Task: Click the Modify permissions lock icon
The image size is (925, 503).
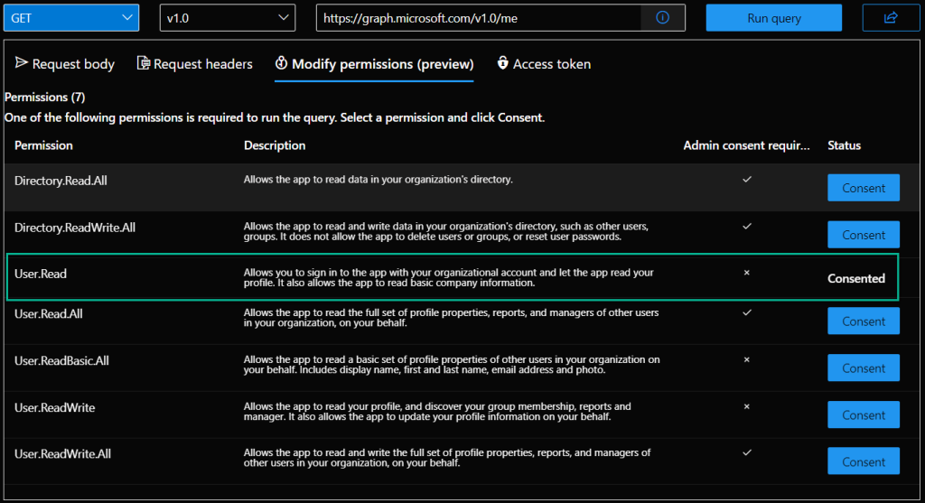Action: click(282, 62)
